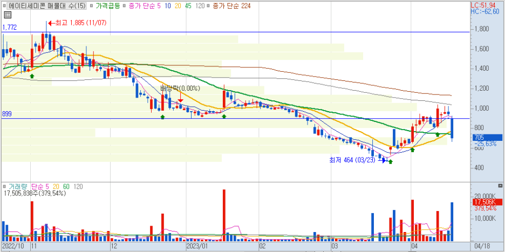The width and height of the screenshot is (505, 252).
Task: Click the small icon at the volume panel corner
Action: pyautogui.click(x=500, y=186)
